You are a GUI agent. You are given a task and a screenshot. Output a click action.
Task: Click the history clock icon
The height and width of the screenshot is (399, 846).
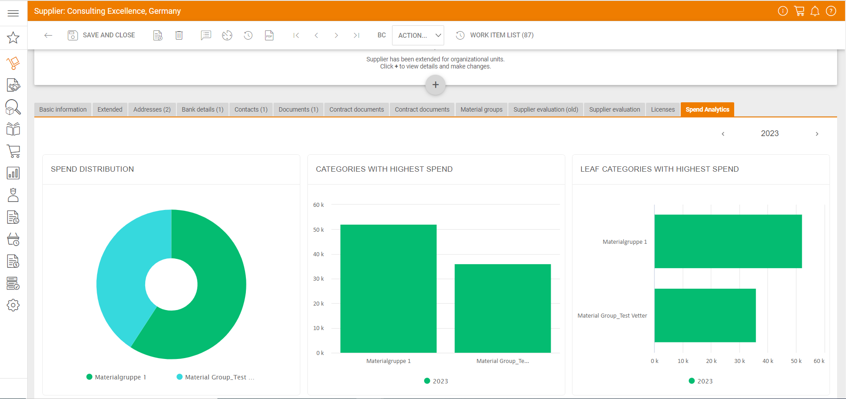(248, 35)
